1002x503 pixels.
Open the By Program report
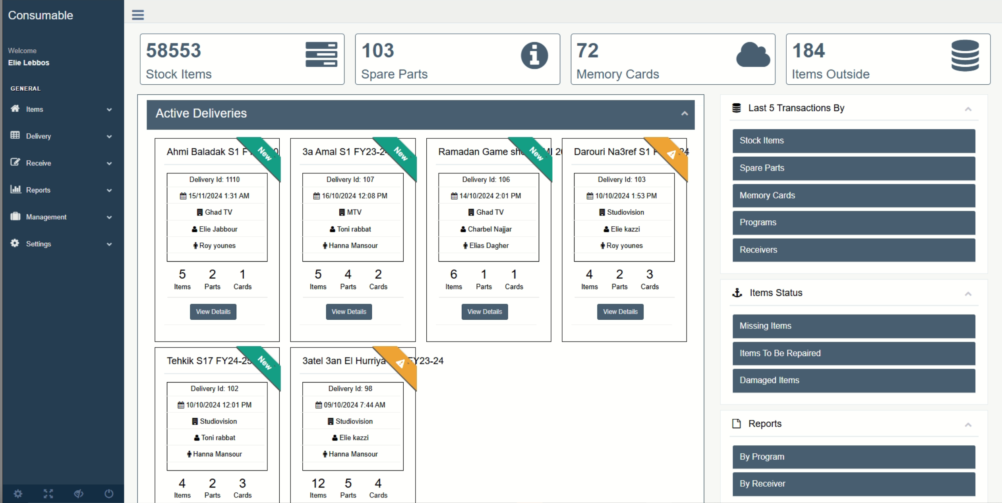coord(853,457)
